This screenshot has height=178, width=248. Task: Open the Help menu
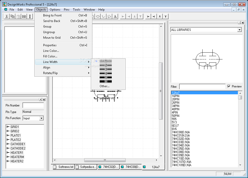tap(101, 10)
